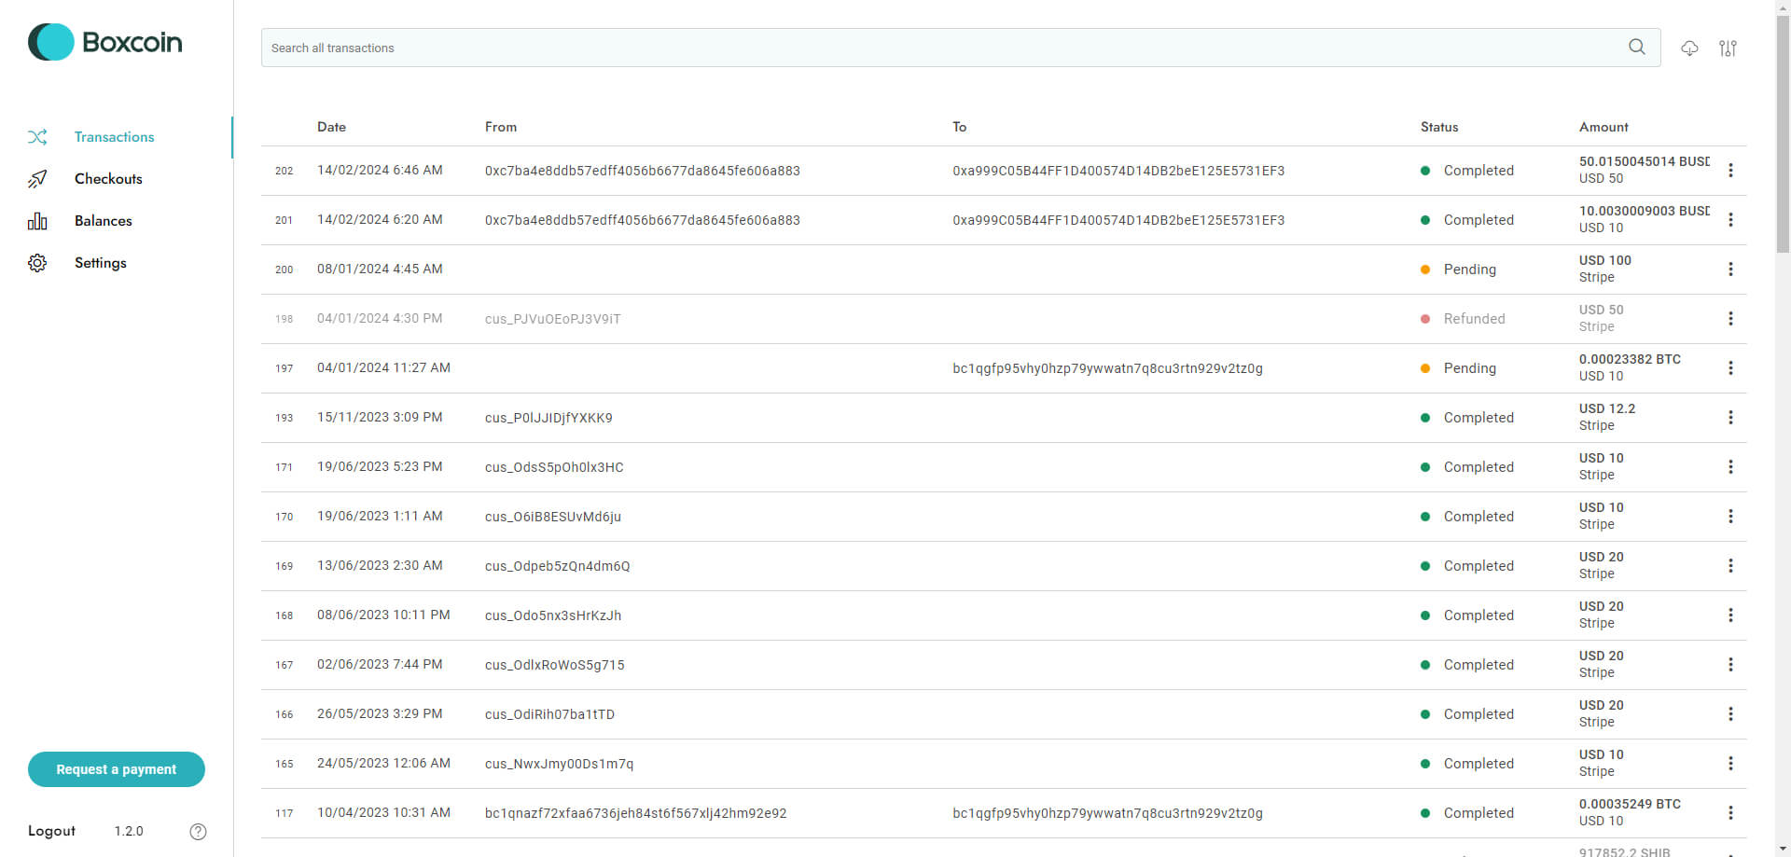
Task: Open options menu for transaction 202
Action: 1730,171
